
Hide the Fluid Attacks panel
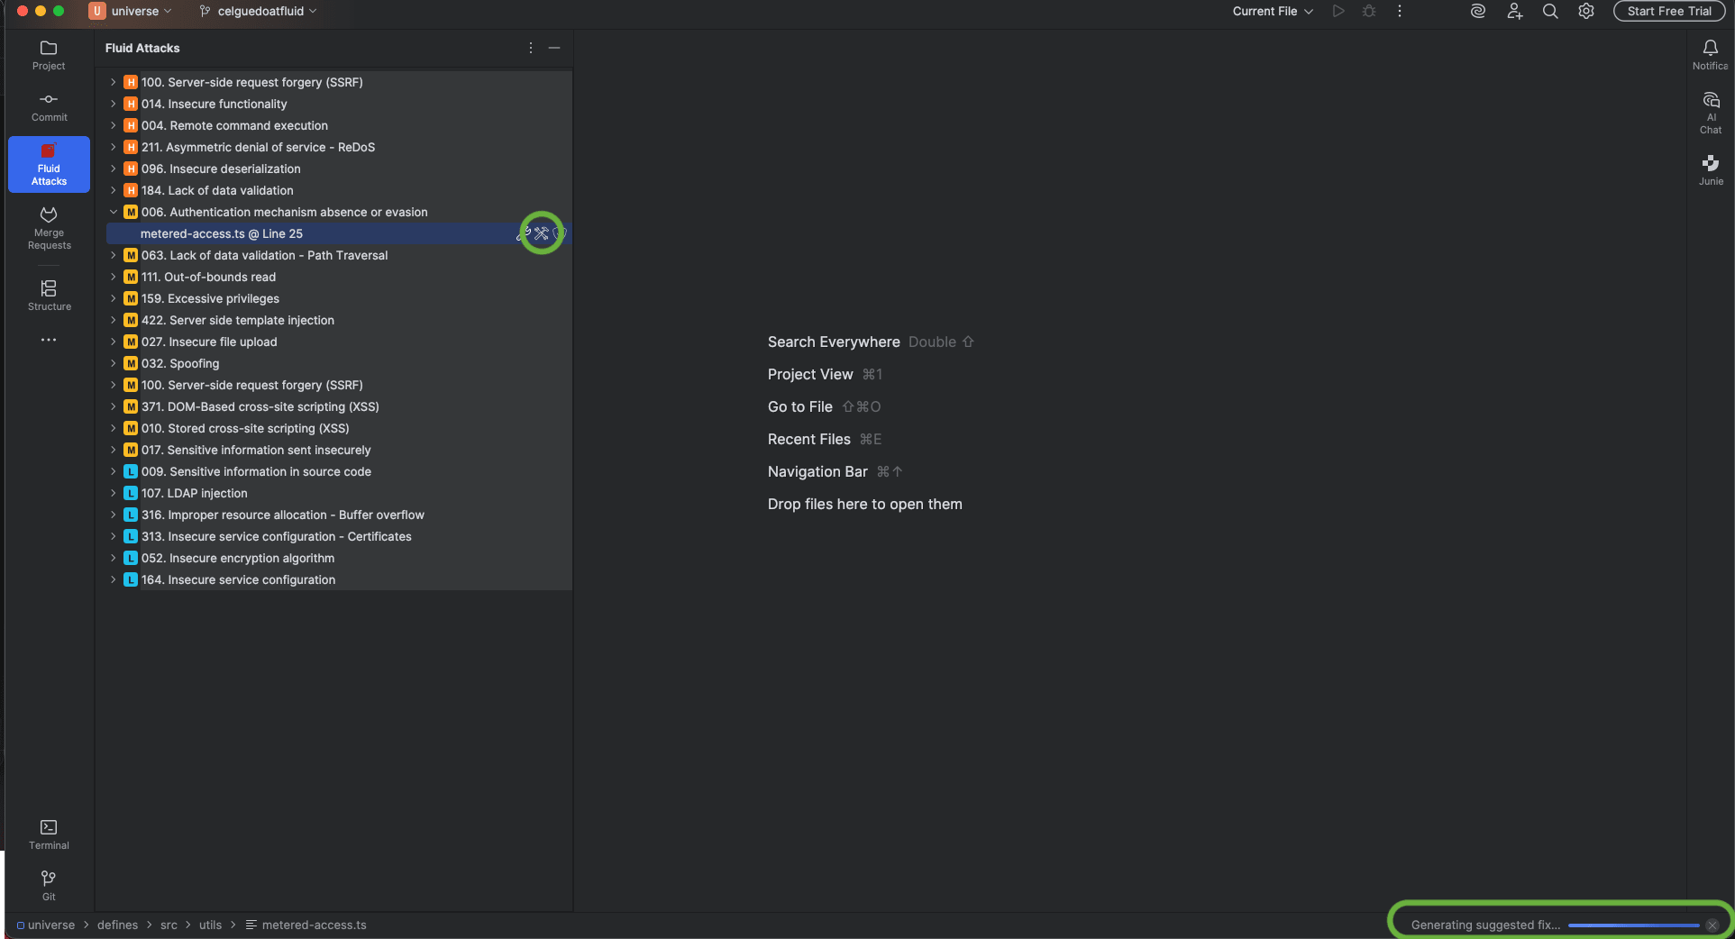point(554,48)
